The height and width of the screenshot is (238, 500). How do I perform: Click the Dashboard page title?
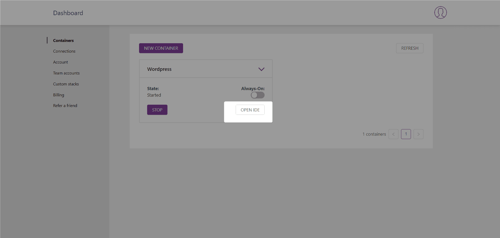pos(68,13)
